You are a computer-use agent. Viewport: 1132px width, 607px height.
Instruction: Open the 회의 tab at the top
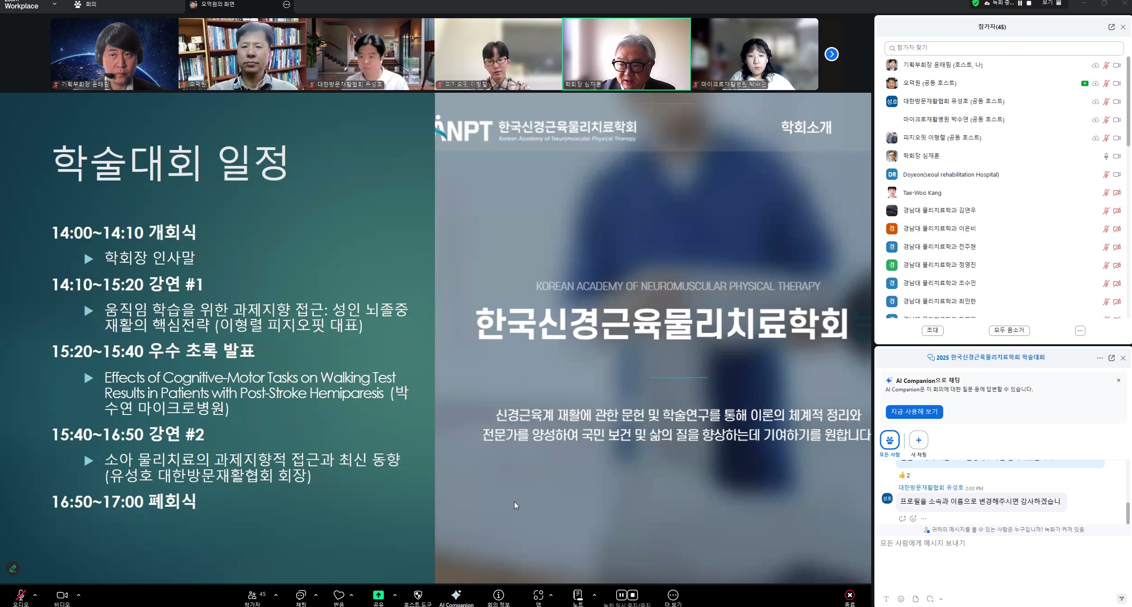point(86,4)
